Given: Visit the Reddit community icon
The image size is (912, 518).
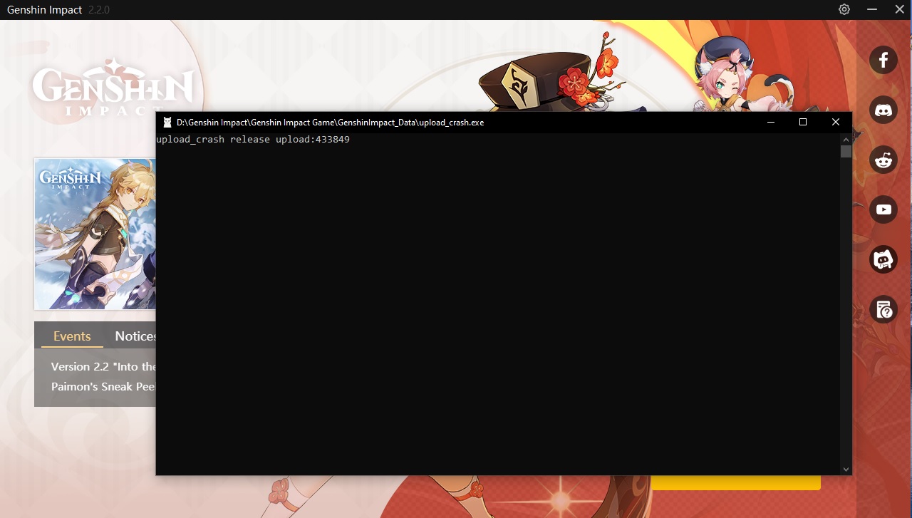Looking at the screenshot, I should point(883,160).
